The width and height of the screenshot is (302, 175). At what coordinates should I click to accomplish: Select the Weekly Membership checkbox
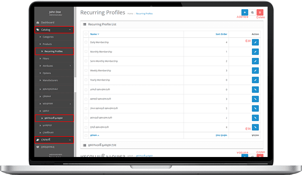click(x=86, y=70)
